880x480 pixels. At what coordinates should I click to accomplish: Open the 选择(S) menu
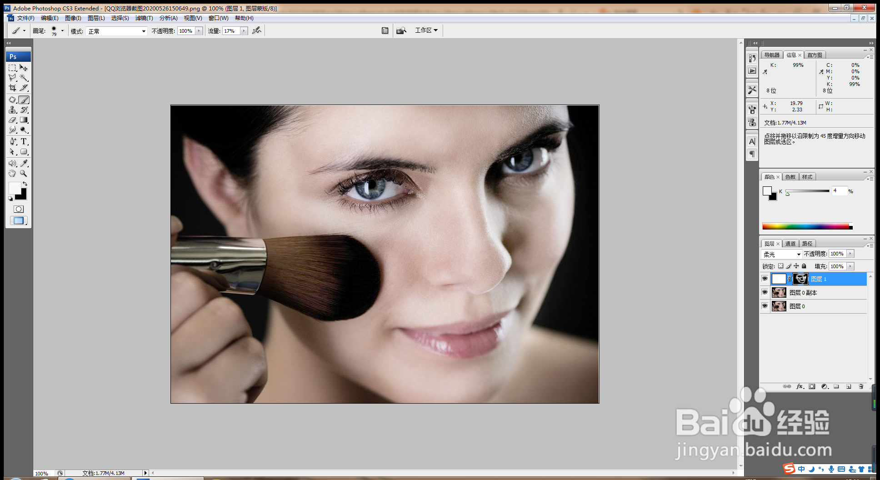pos(120,18)
